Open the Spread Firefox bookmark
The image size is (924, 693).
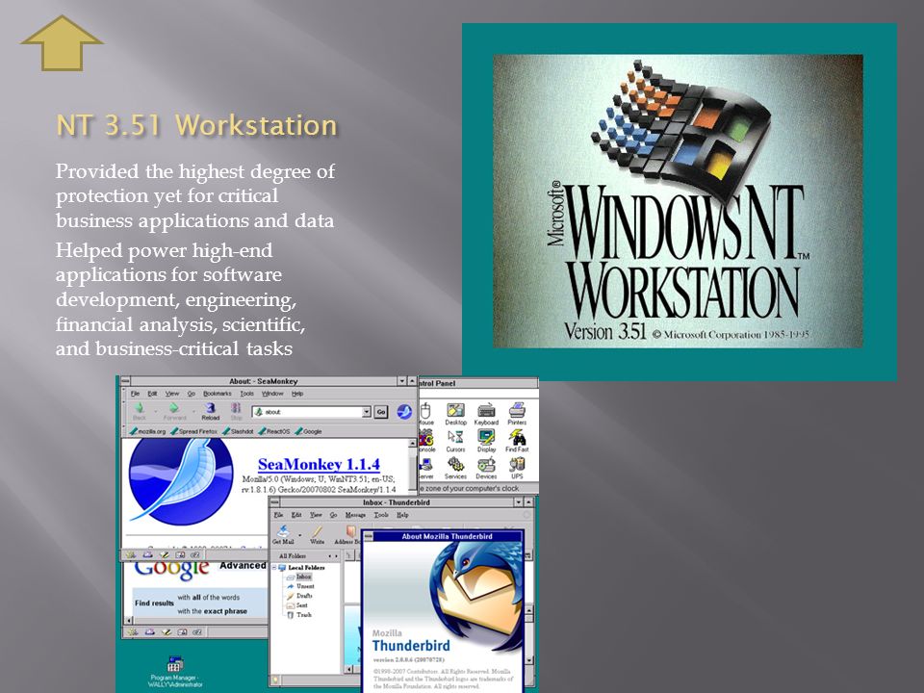coord(193,431)
